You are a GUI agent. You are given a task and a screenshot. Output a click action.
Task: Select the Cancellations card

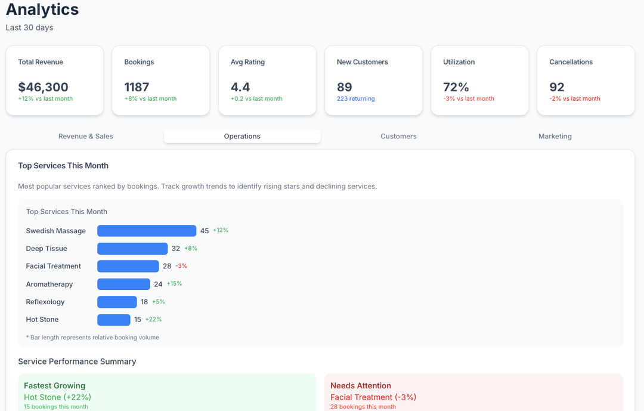[586, 81]
